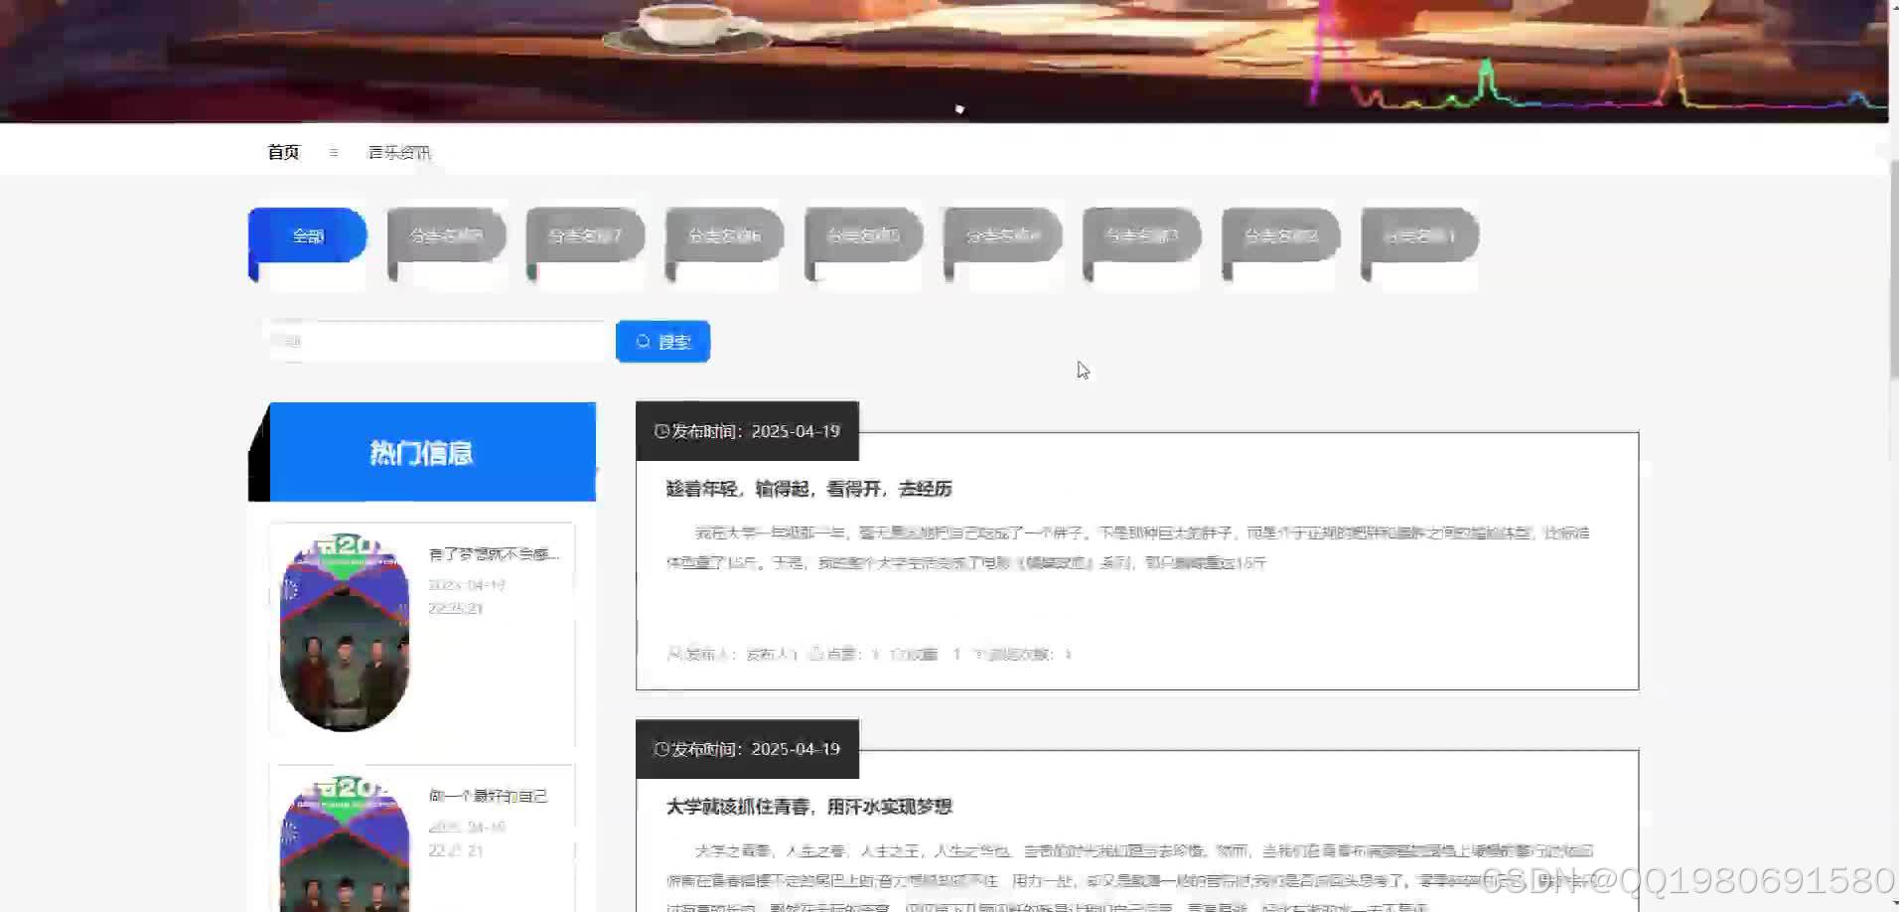Select the 分类名称8 category tab
This screenshot has width=1899, height=912.
pos(445,235)
